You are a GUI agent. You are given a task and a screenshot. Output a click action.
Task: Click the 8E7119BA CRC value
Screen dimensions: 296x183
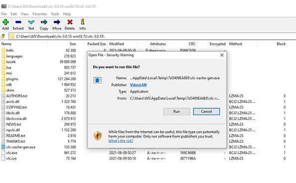188,158
